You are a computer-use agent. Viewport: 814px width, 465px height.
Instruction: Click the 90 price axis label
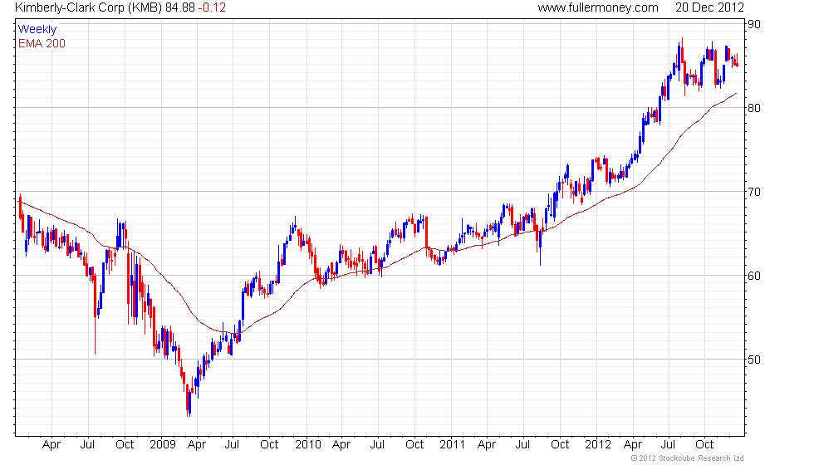(x=754, y=24)
